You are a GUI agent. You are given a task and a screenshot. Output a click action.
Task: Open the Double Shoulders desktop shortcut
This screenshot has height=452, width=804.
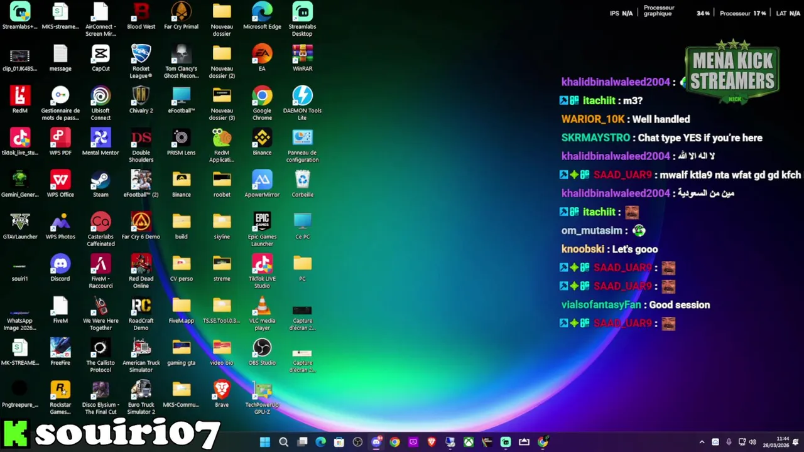tap(141, 146)
